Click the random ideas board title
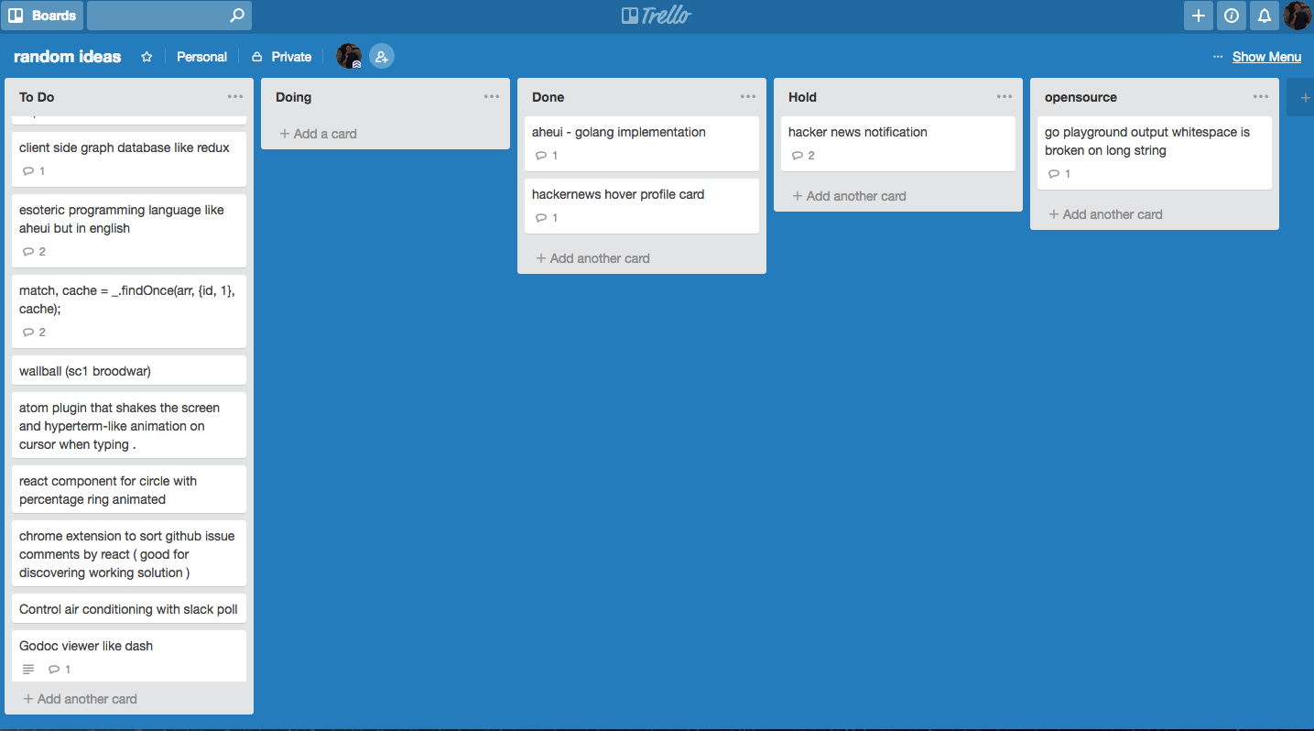 pyautogui.click(x=68, y=57)
